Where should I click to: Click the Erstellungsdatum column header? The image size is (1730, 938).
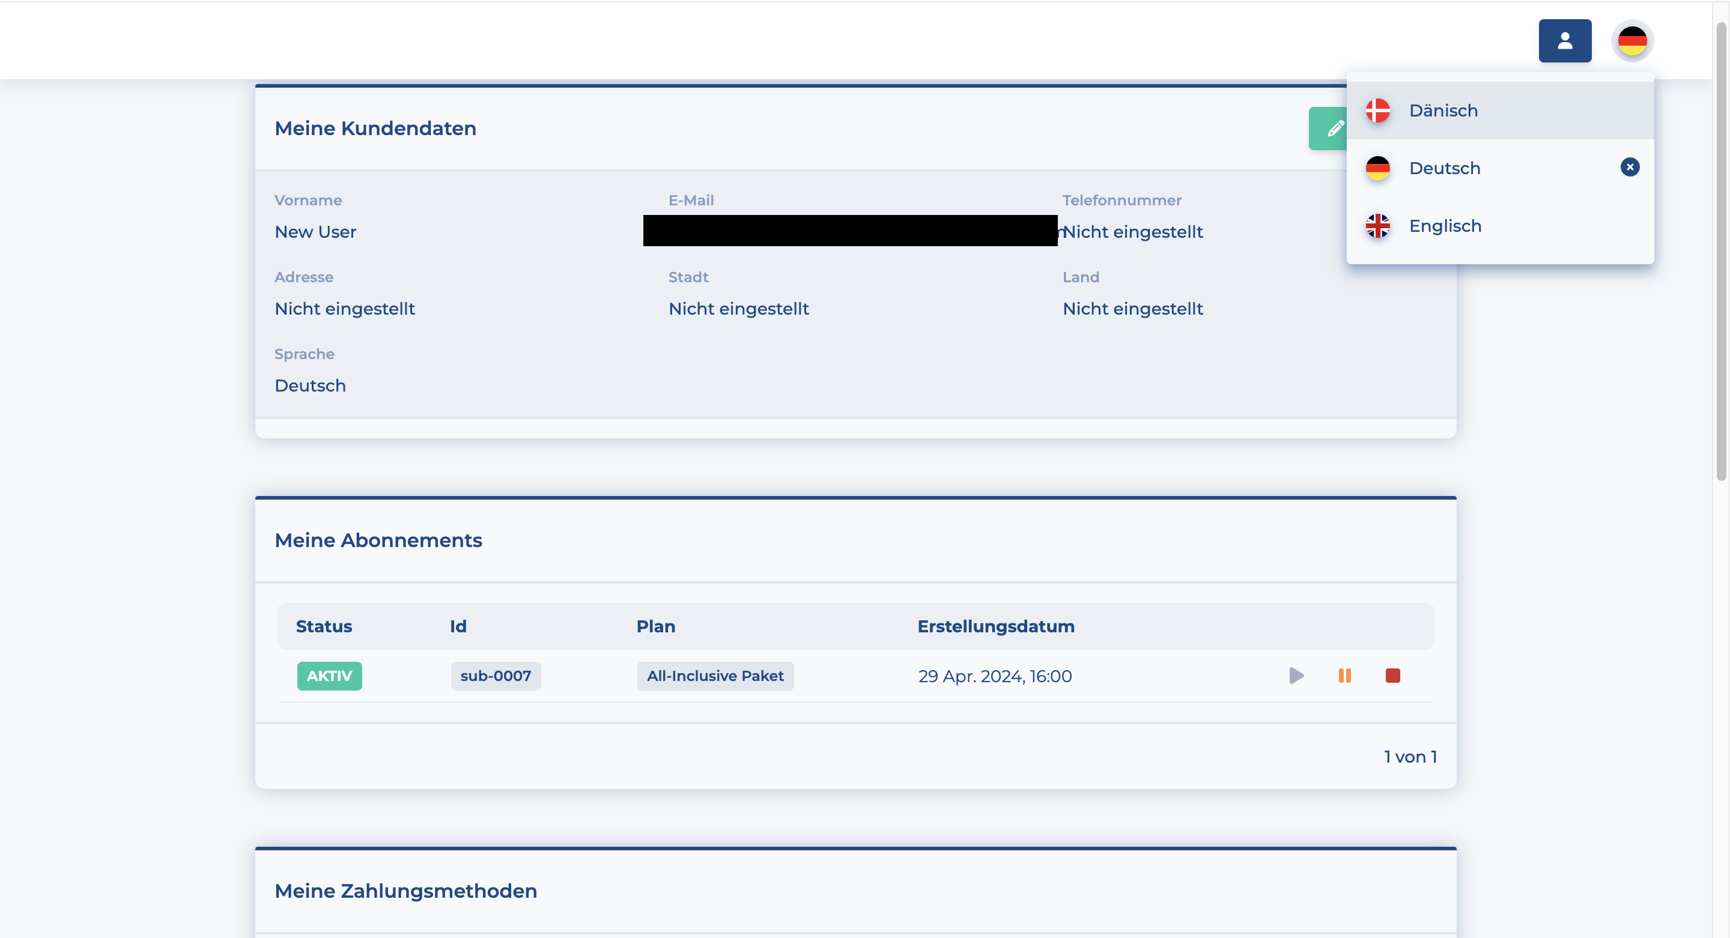coord(996,626)
